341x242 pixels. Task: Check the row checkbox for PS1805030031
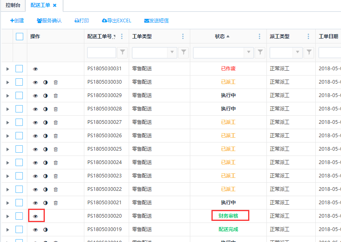click(19, 69)
